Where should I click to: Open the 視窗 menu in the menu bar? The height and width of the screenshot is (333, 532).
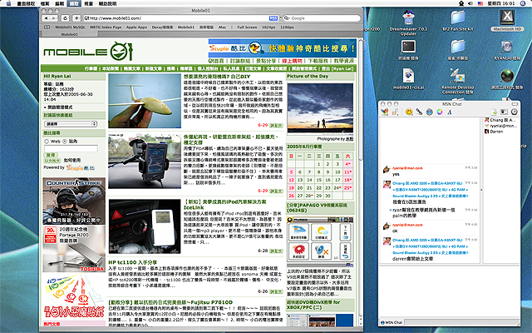89,3
